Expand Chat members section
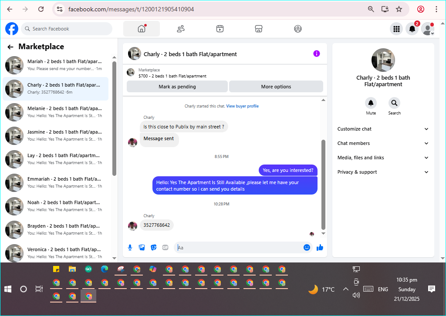 383,143
